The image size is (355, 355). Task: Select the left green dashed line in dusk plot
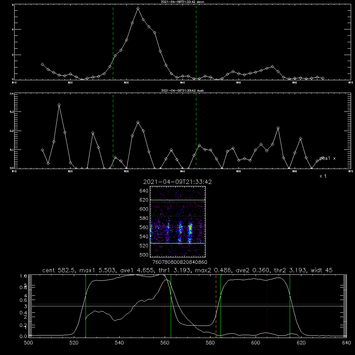click(x=113, y=131)
